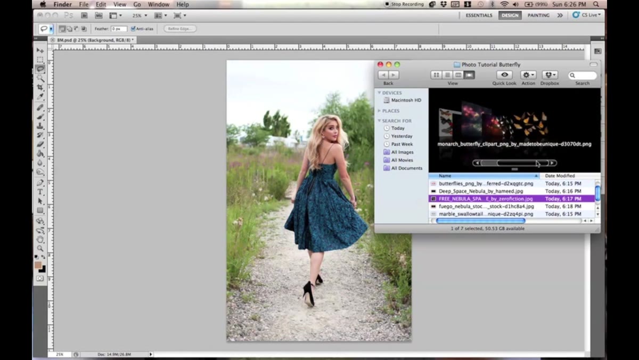The height and width of the screenshot is (360, 639).
Task: Select the 3D Camera Rotate tool
Action: coord(40,230)
